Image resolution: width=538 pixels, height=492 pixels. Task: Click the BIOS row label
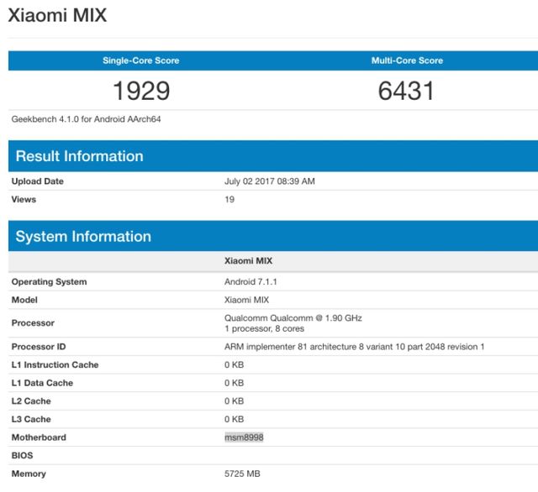click(x=23, y=456)
